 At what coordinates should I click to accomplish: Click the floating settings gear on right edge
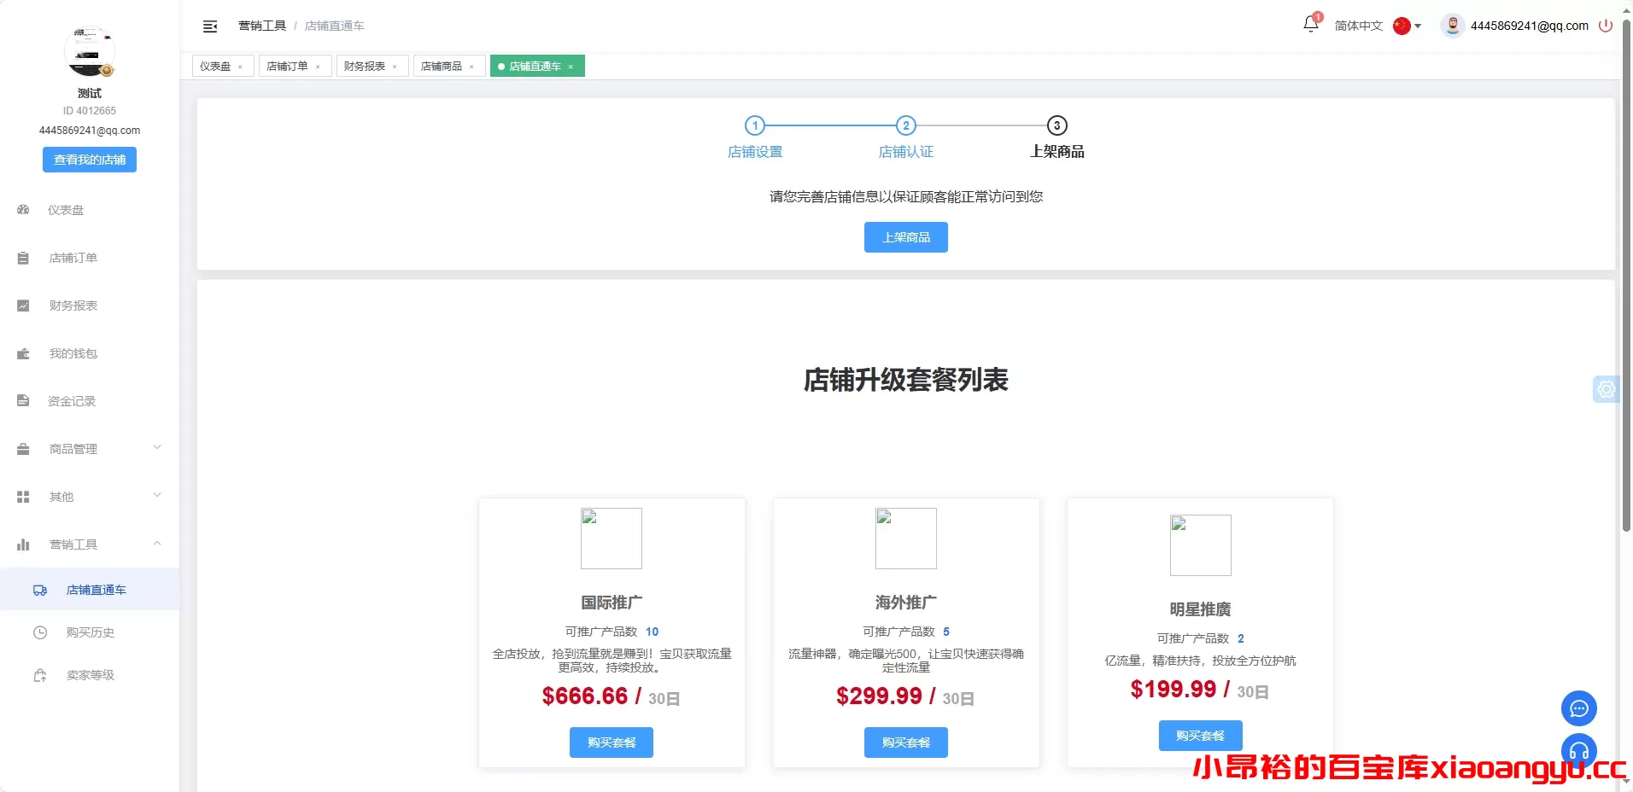point(1607,389)
